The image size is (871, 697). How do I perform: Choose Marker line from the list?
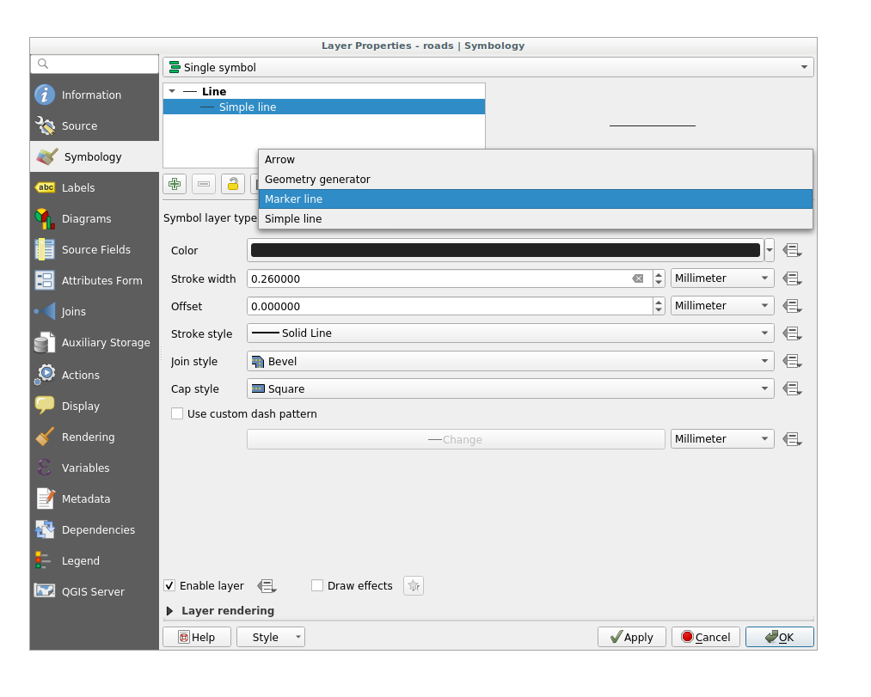point(535,199)
